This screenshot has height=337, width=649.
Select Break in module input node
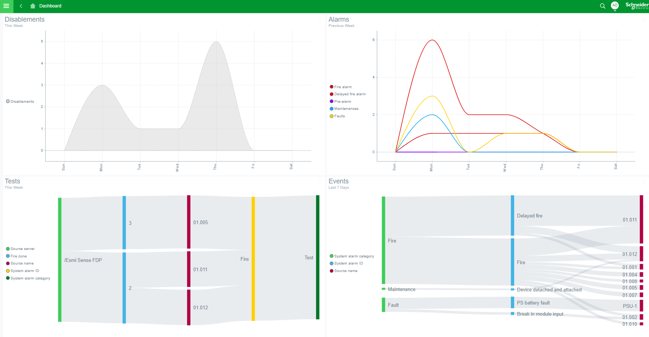tap(513, 313)
